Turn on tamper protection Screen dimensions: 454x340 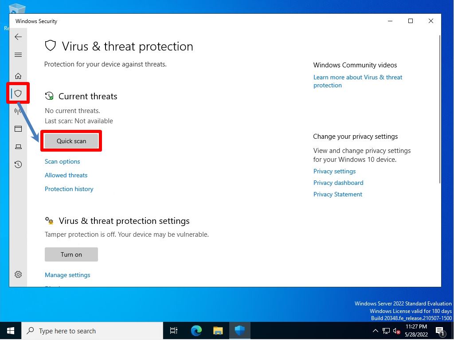point(71,254)
